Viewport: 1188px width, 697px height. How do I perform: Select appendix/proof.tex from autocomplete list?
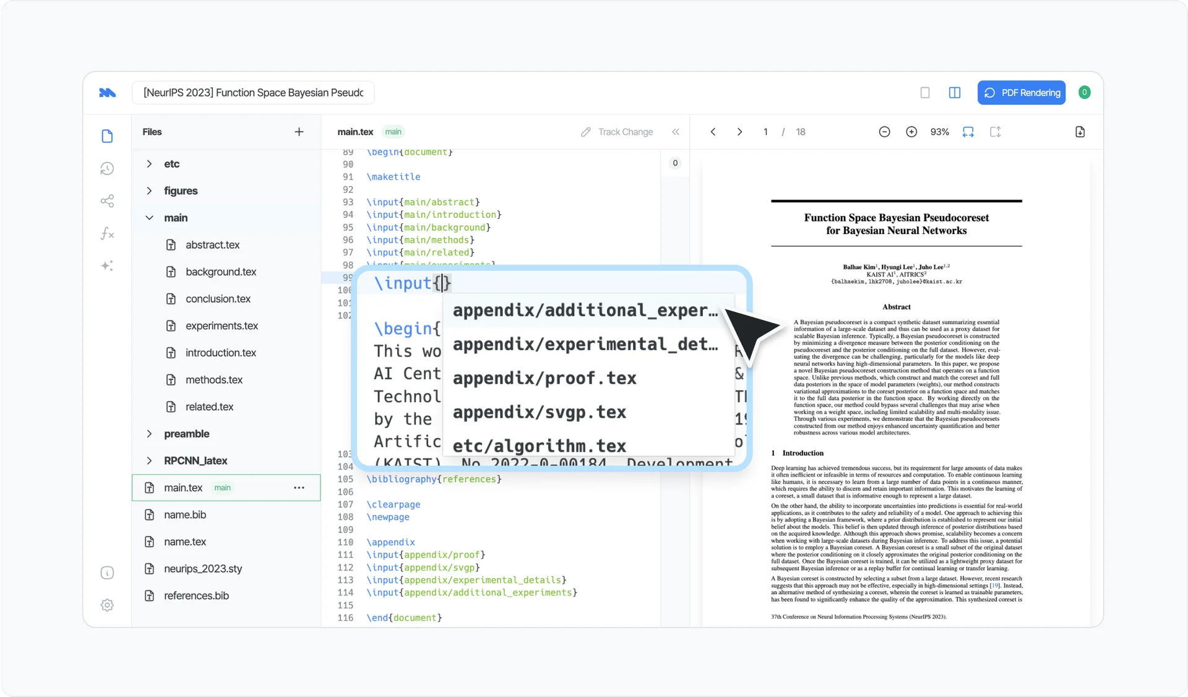pos(544,378)
